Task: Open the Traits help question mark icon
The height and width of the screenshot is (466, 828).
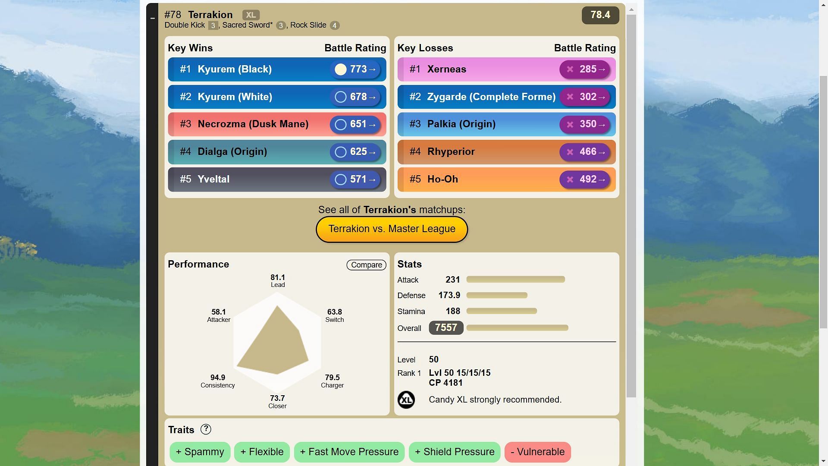Action: 206,429
